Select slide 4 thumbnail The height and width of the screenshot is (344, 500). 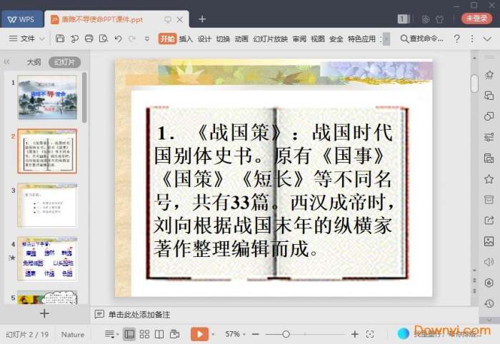pos(47,258)
